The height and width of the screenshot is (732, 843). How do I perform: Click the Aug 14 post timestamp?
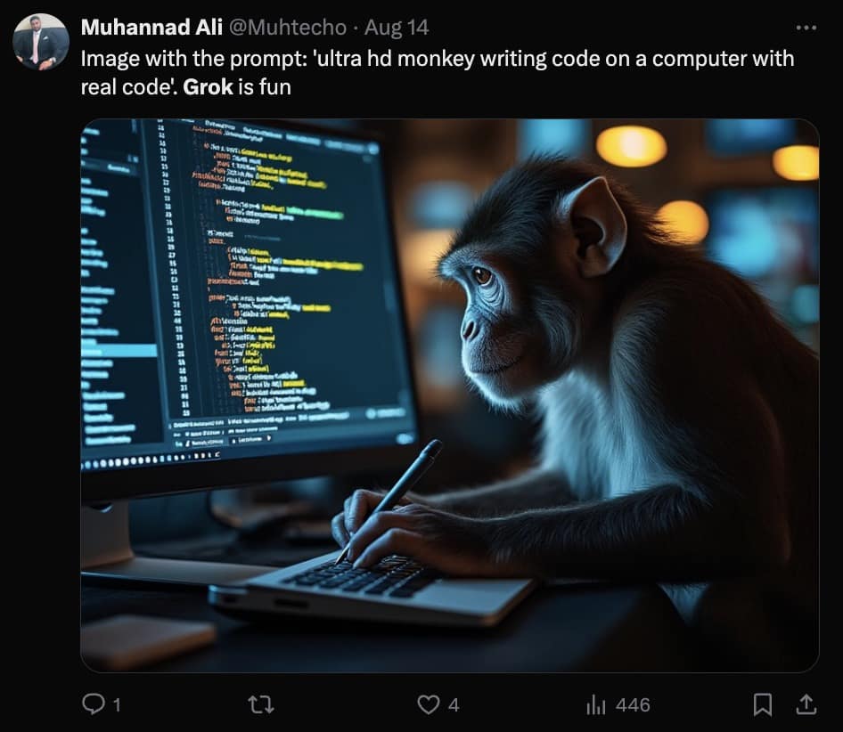pos(397,28)
